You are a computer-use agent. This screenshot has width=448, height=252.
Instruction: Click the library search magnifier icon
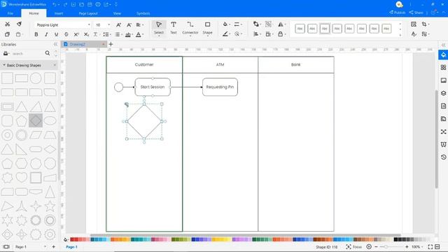pyautogui.click(x=48, y=53)
